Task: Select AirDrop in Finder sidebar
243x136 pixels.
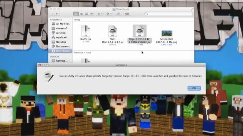Action: click(60, 33)
